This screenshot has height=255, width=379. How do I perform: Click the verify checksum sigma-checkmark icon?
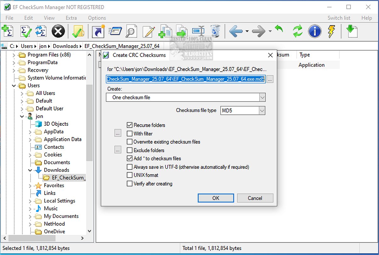tap(26, 31)
